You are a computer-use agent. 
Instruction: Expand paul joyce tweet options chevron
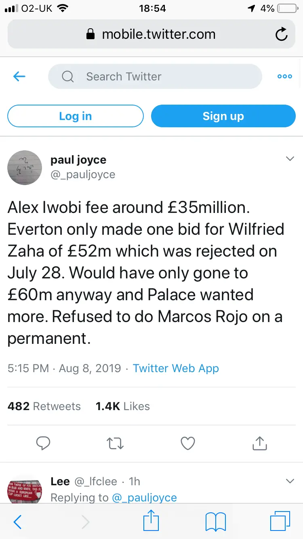coord(290,159)
